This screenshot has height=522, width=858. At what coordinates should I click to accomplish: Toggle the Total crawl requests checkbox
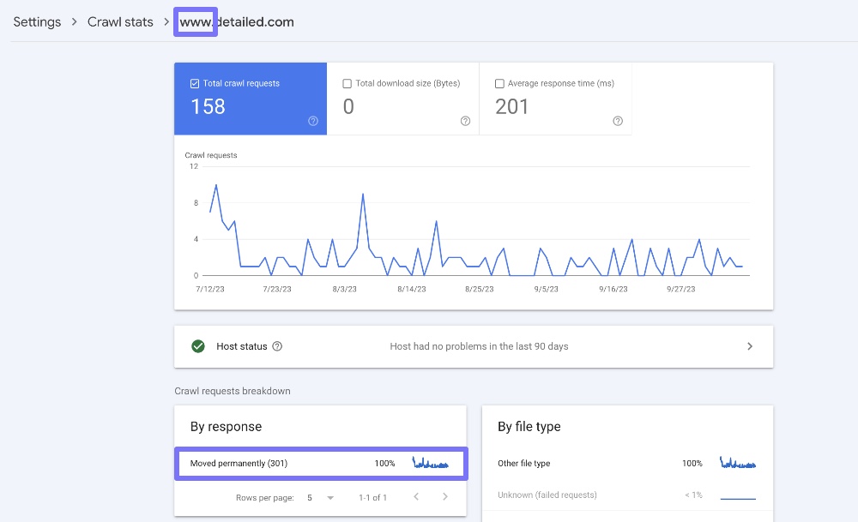tap(194, 84)
